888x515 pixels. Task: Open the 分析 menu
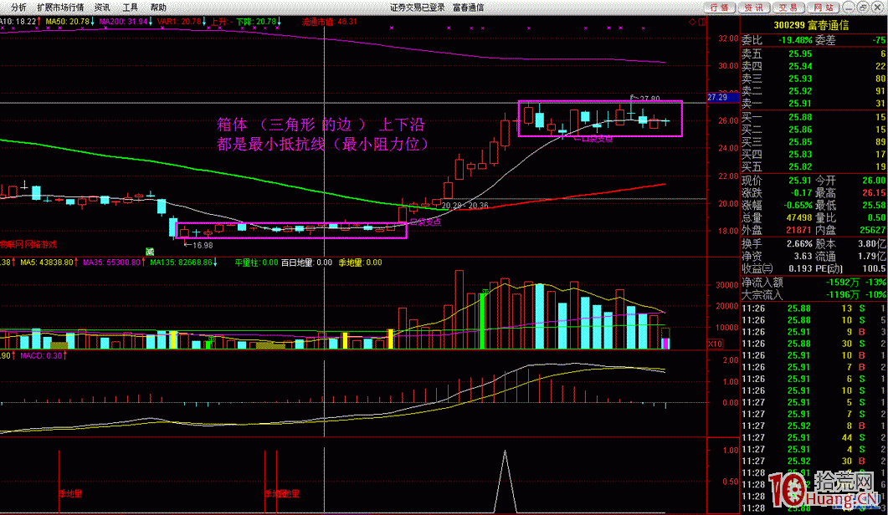click(x=18, y=8)
